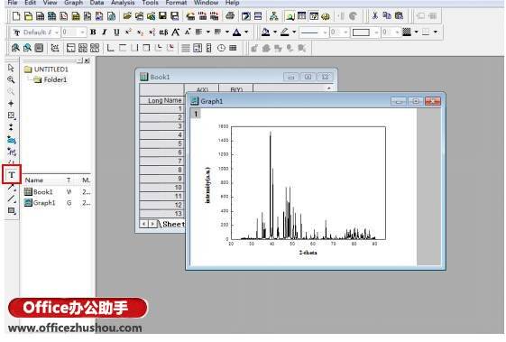Open the Default font name dropdown

56,32
